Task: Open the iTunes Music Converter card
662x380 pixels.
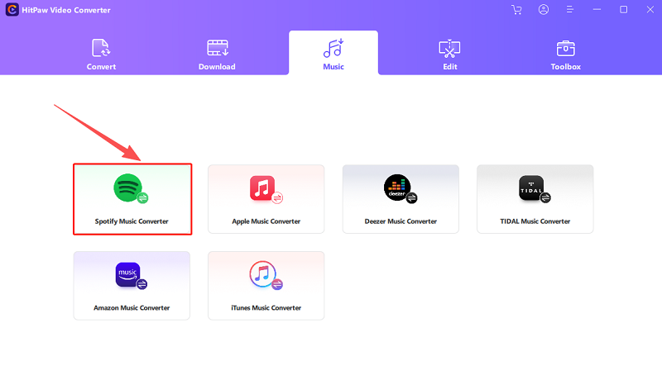Action: (266, 286)
